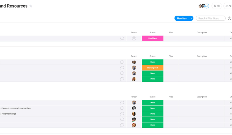Open the integrations counter showing / 0
232x135 pixels.
click(x=217, y=6)
